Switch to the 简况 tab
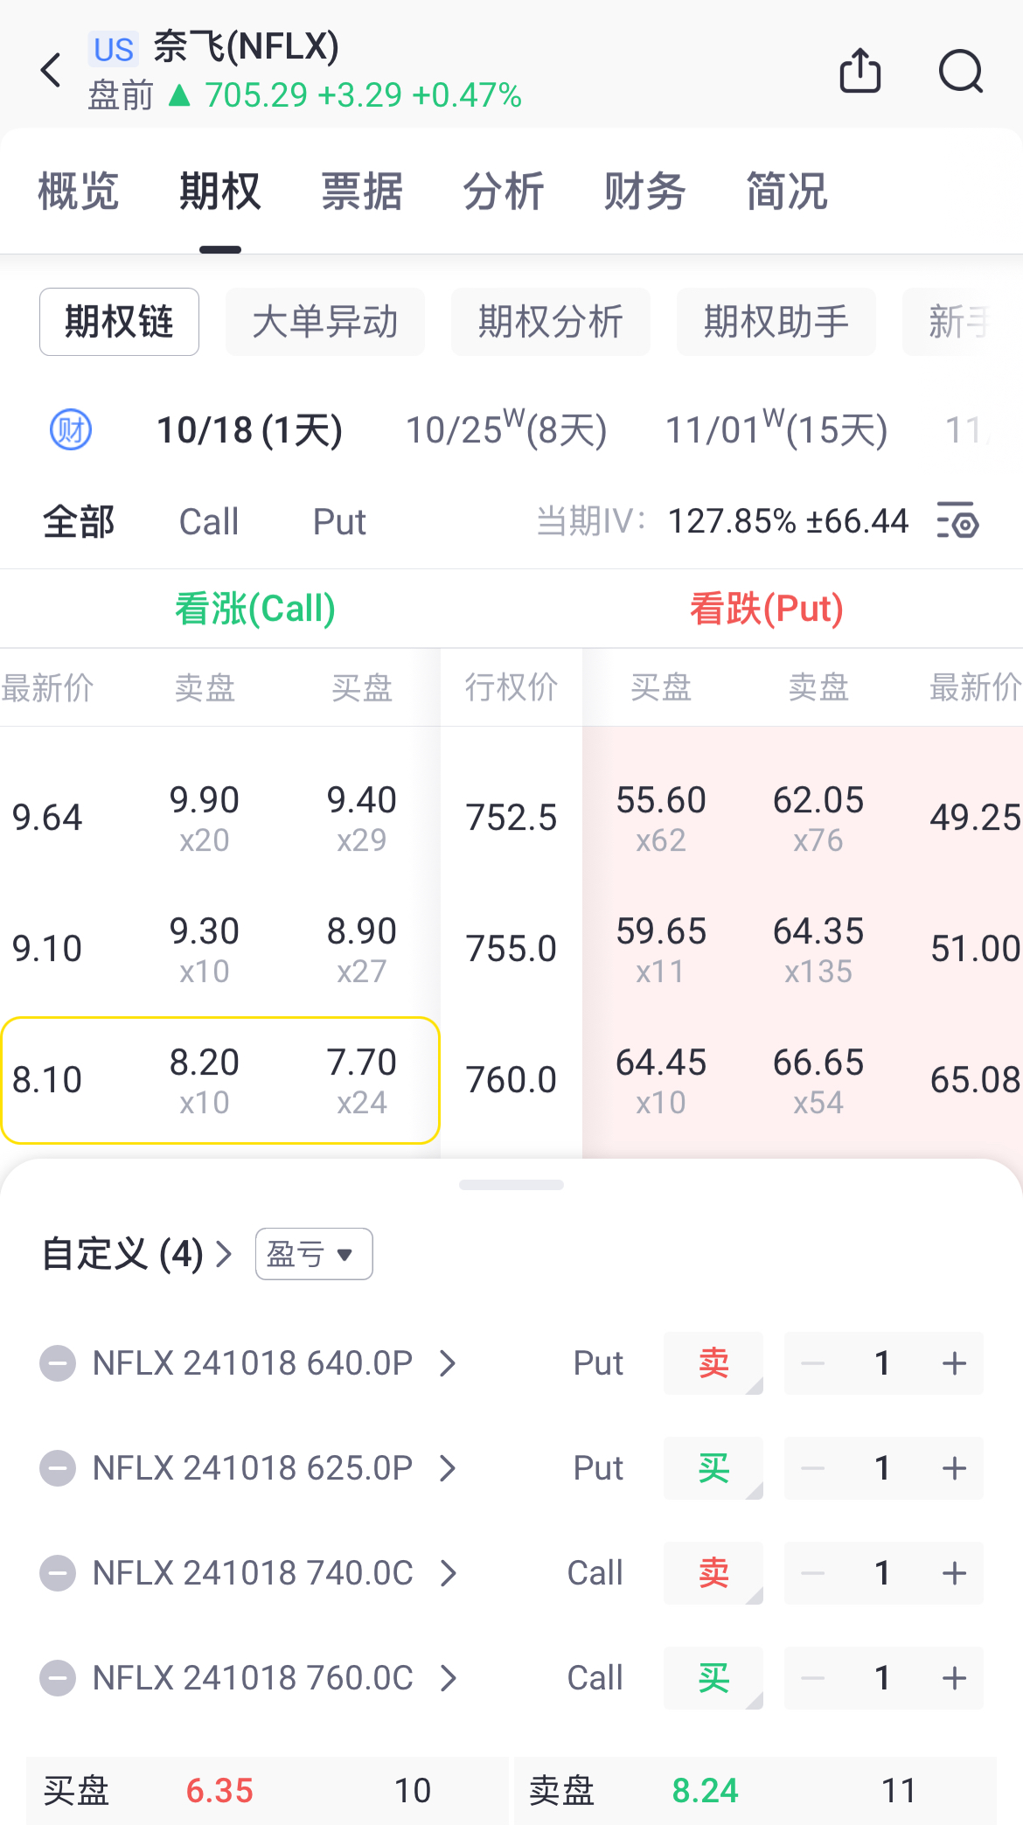The image size is (1023, 1846). (x=787, y=191)
